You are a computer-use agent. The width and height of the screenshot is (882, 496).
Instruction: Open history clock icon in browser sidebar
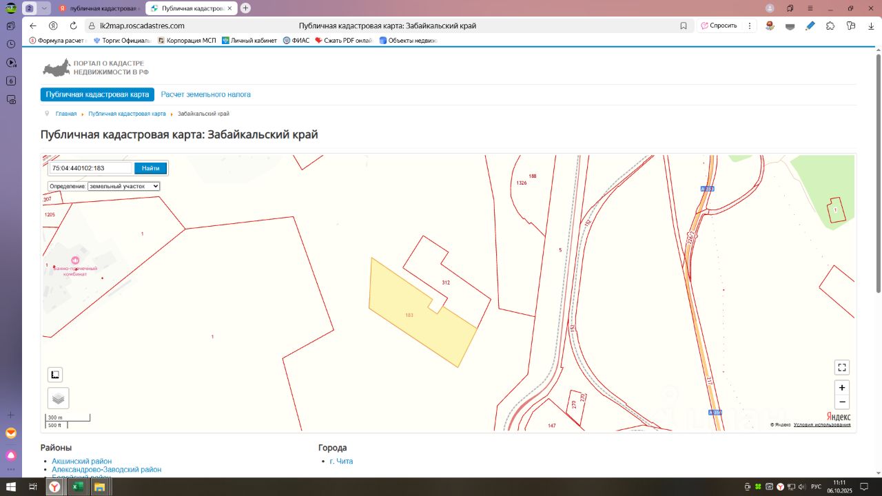click(11, 44)
